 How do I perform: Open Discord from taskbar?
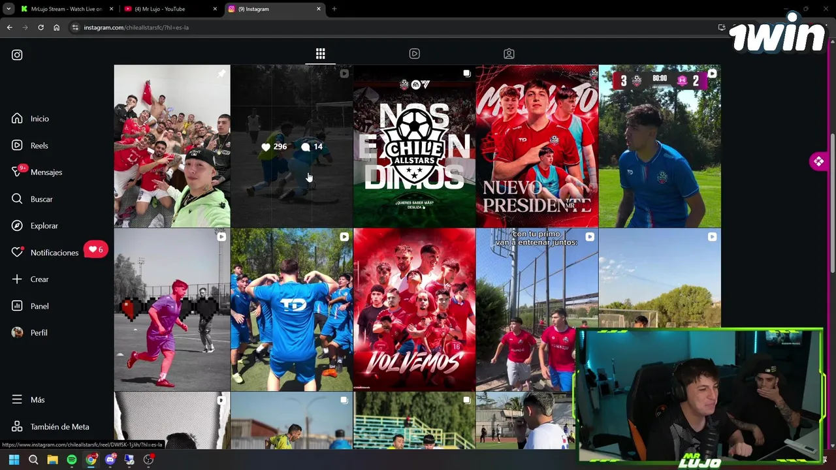pyautogui.click(x=110, y=460)
